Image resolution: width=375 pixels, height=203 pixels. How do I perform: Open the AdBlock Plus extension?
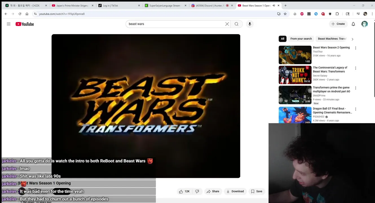(302, 14)
